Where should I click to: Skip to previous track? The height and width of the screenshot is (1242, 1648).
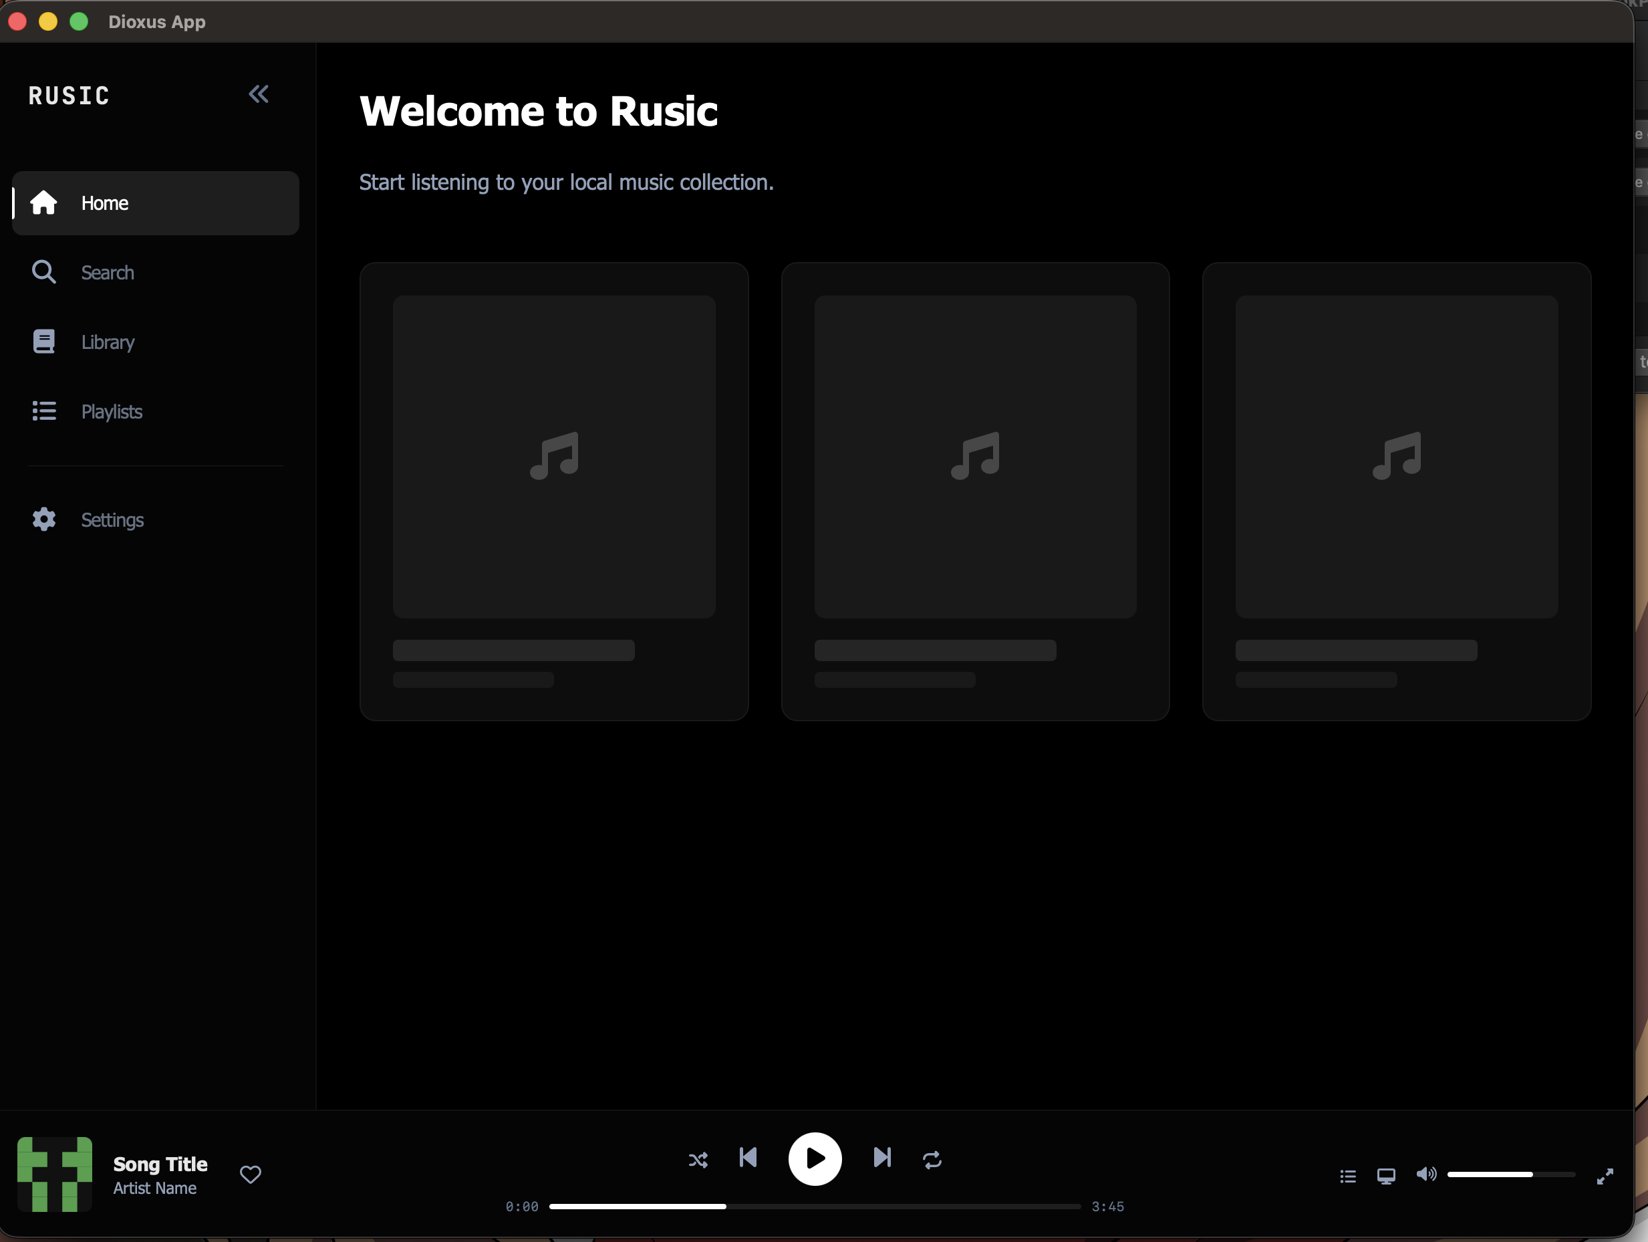tap(748, 1157)
